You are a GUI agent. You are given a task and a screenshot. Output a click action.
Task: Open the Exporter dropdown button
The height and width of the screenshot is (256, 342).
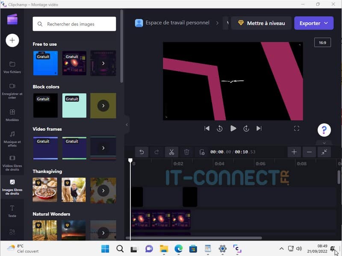pos(313,23)
